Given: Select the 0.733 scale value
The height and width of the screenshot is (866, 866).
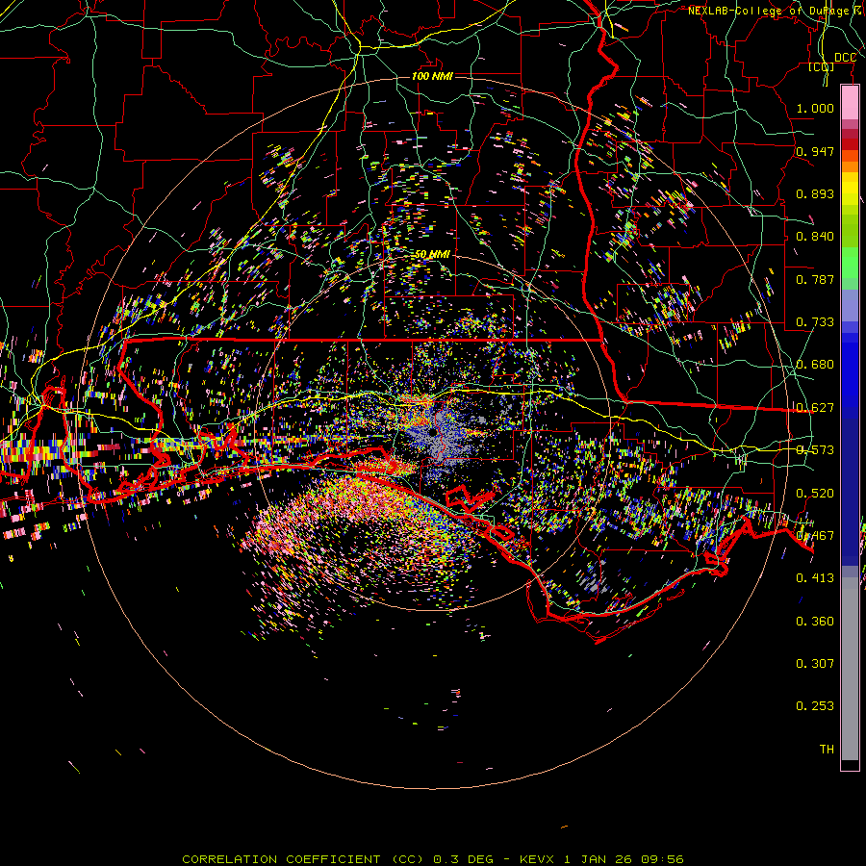Looking at the screenshot, I should 815,322.
